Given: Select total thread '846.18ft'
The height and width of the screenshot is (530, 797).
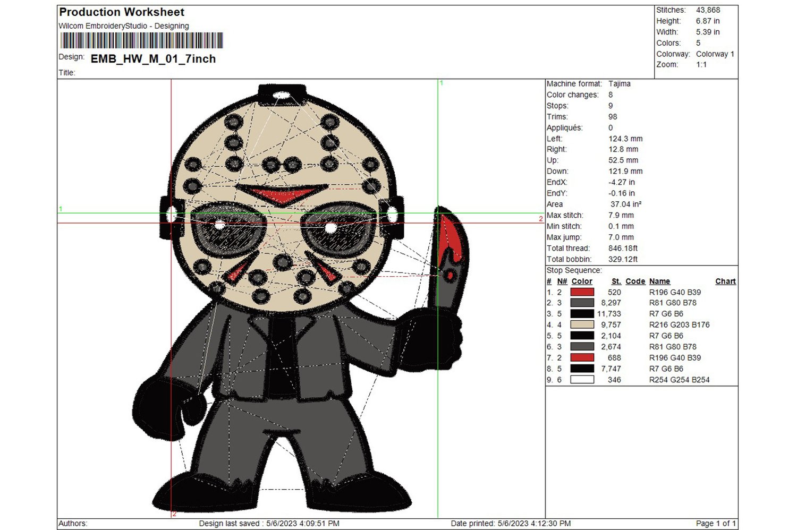Looking at the screenshot, I should [x=623, y=249].
